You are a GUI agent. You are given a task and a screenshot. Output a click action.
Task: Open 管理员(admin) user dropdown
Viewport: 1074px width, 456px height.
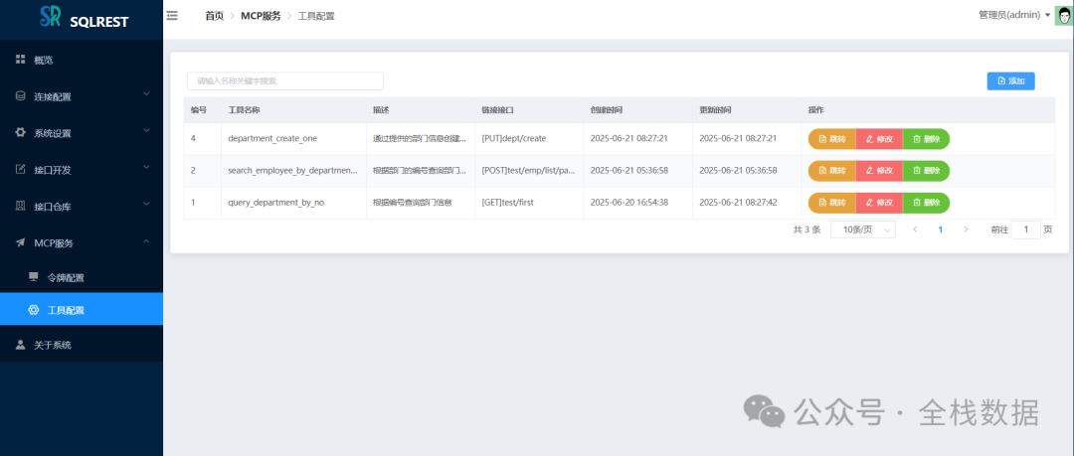coord(1014,15)
